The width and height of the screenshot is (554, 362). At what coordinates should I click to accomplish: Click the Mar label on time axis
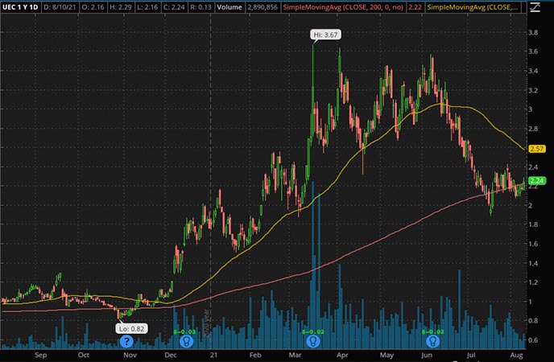coord(295,355)
